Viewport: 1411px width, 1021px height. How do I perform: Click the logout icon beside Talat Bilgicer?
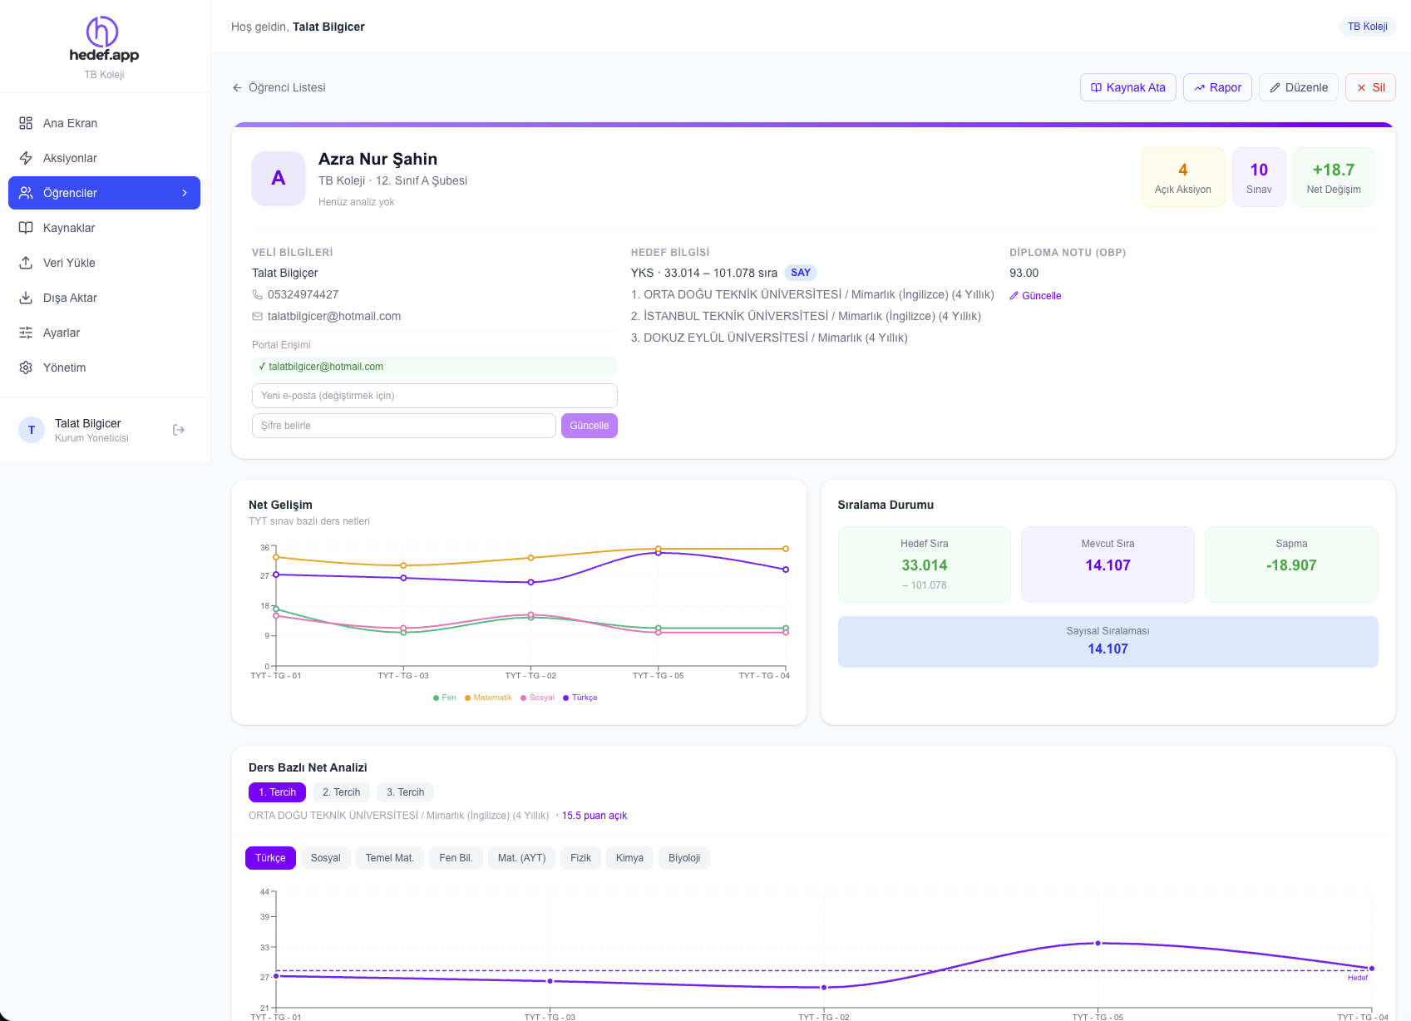[x=179, y=430]
